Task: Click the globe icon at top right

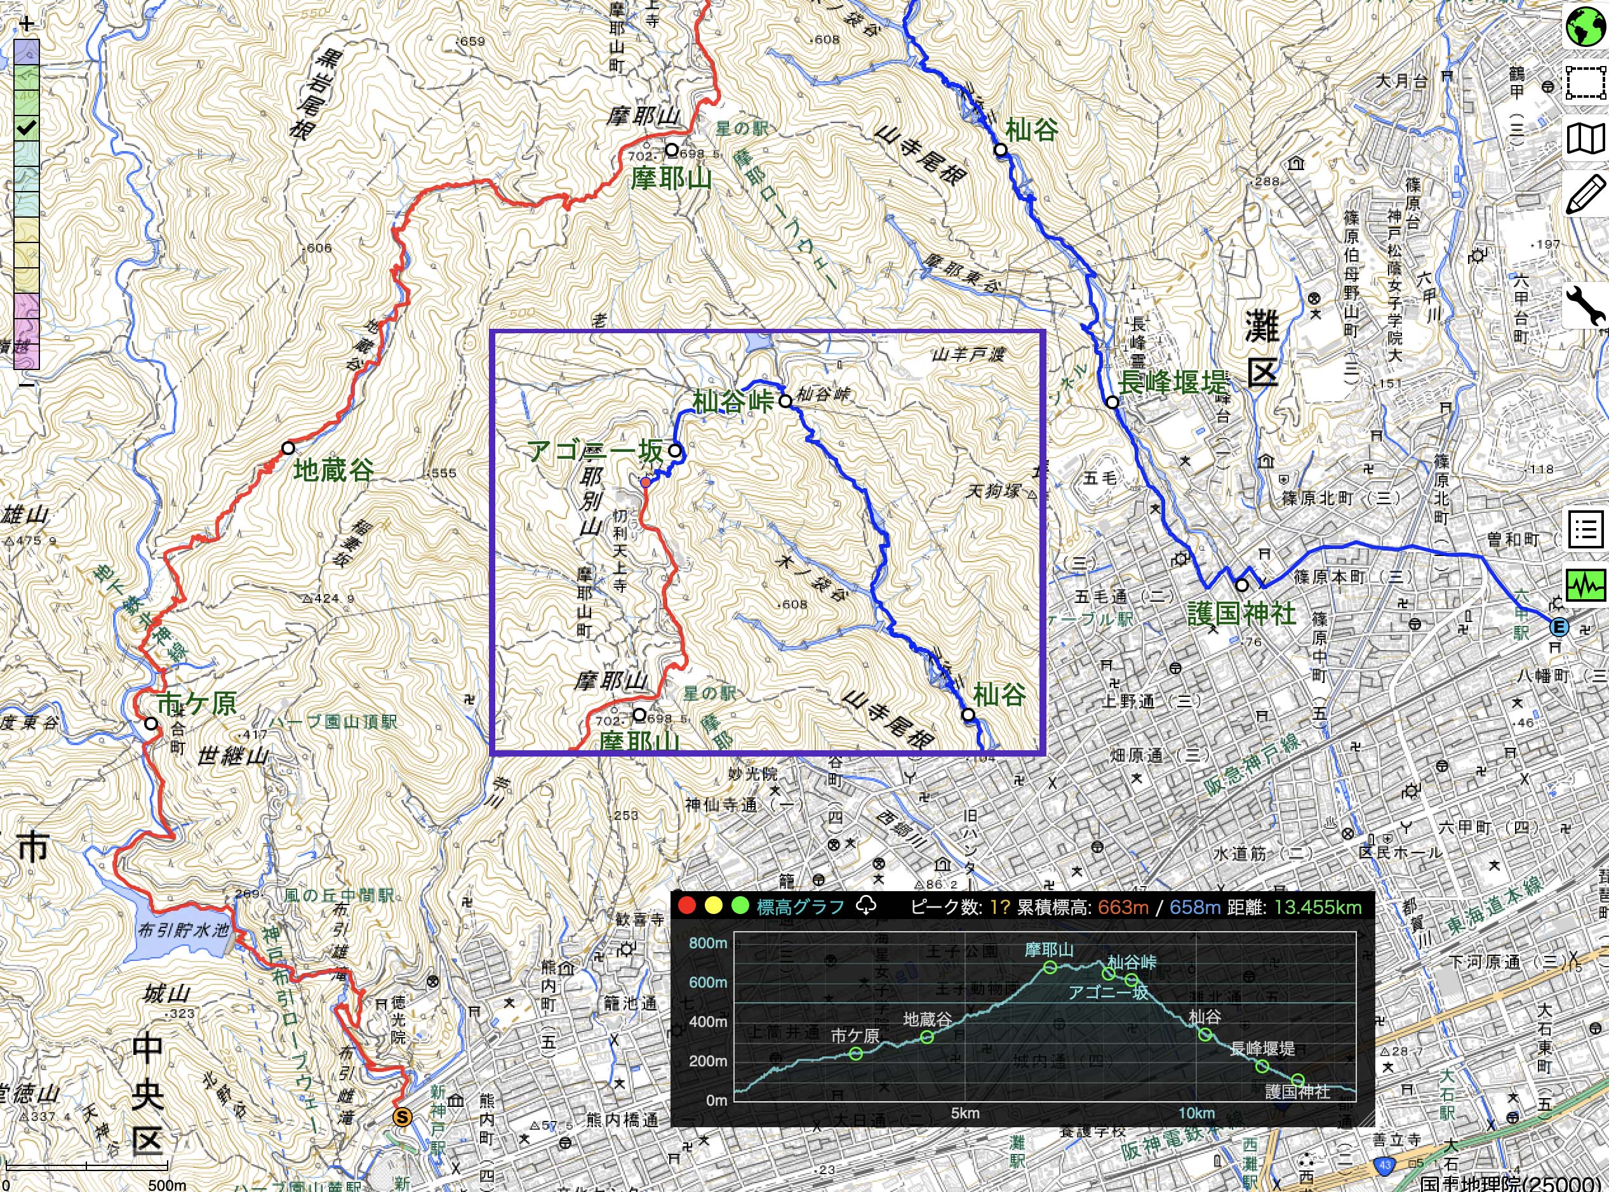Action: [x=1585, y=25]
